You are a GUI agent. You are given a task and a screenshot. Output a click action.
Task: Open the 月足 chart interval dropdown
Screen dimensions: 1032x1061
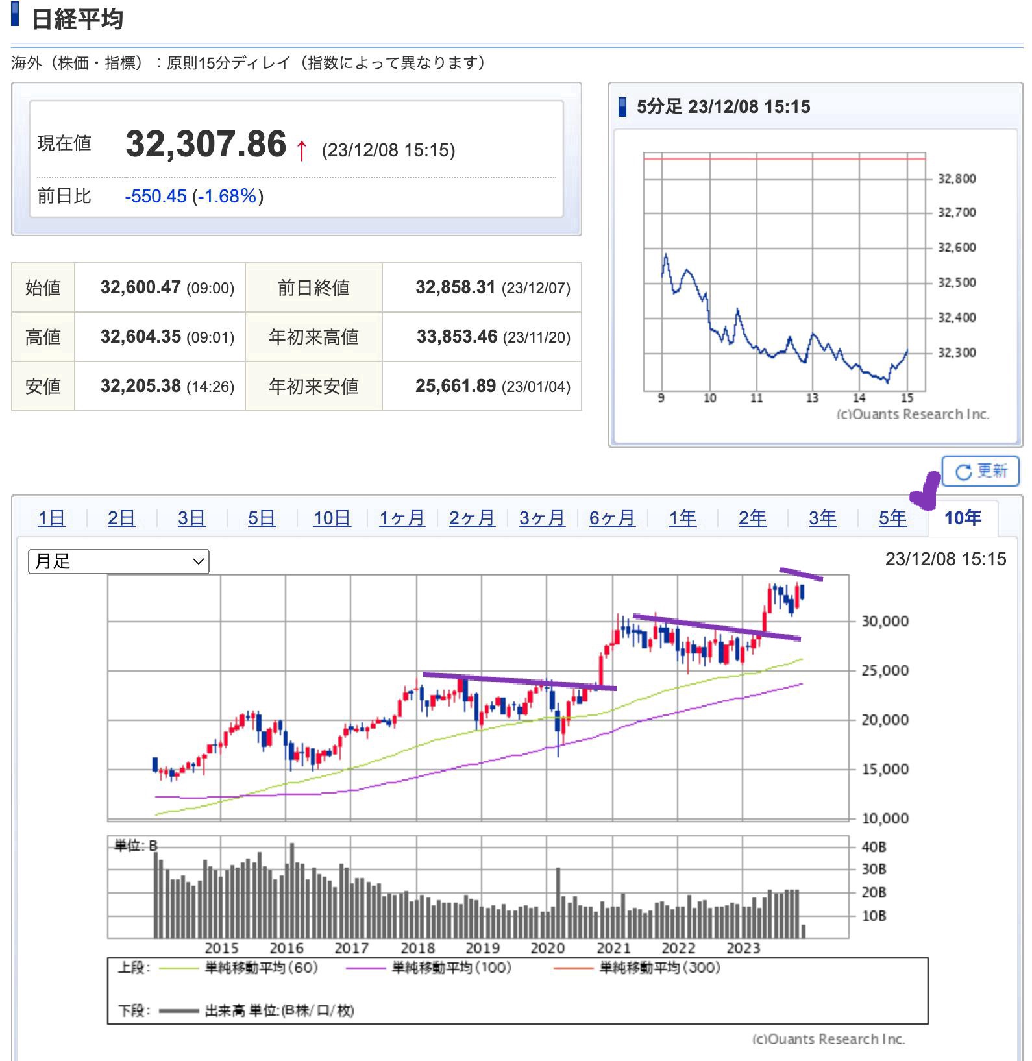(119, 561)
